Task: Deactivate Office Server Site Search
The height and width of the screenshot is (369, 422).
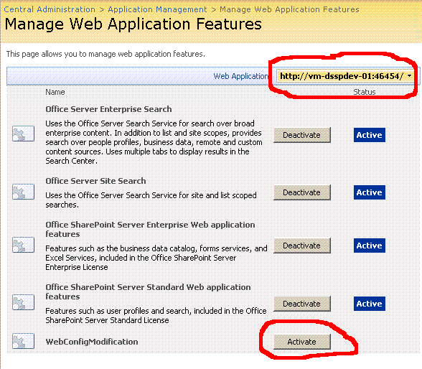Action: tap(301, 192)
